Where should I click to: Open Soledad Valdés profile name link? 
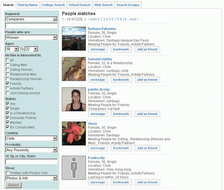[100, 59]
